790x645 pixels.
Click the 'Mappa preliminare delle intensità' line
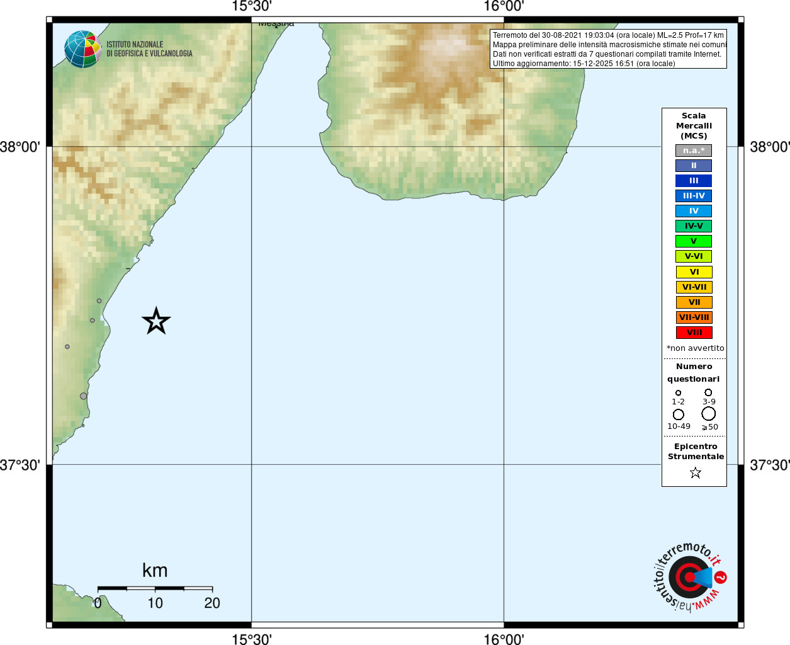[609, 45]
